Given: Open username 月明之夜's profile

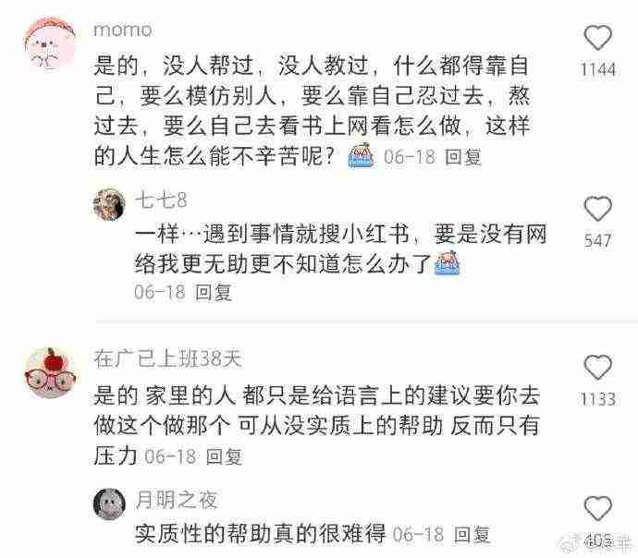Looking at the screenshot, I should pyautogui.click(x=177, y=500).
